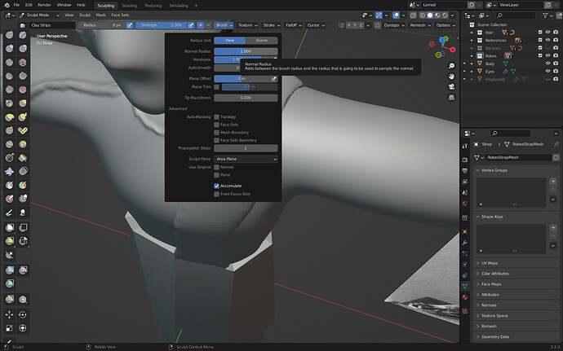Screen dimensions: 563x351
Task: Adjust the Tip Roundness slider
Action: tap(246, 98)
